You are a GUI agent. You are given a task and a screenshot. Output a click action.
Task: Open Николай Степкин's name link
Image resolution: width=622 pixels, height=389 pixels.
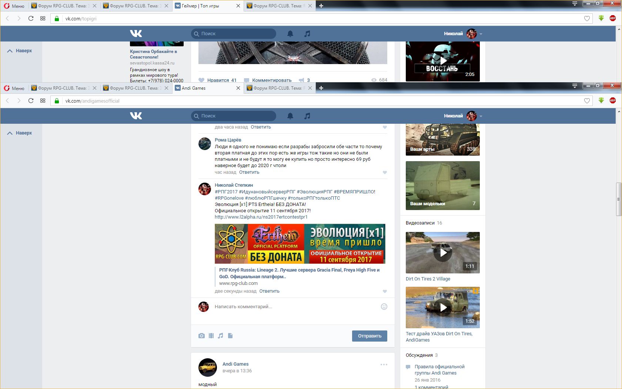pos(234,185)
